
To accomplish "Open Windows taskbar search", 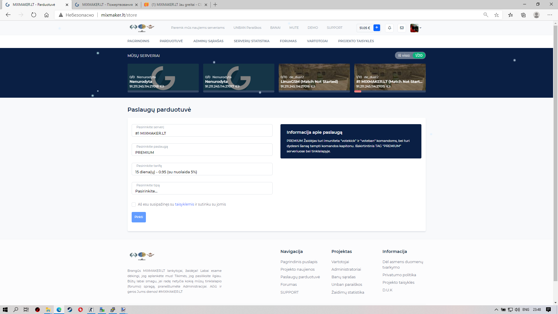I will pyautogui.click(x=16, y=310).
